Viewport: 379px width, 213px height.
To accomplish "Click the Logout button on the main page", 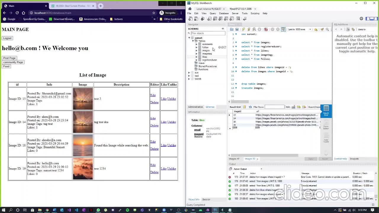I will (7, 38).
